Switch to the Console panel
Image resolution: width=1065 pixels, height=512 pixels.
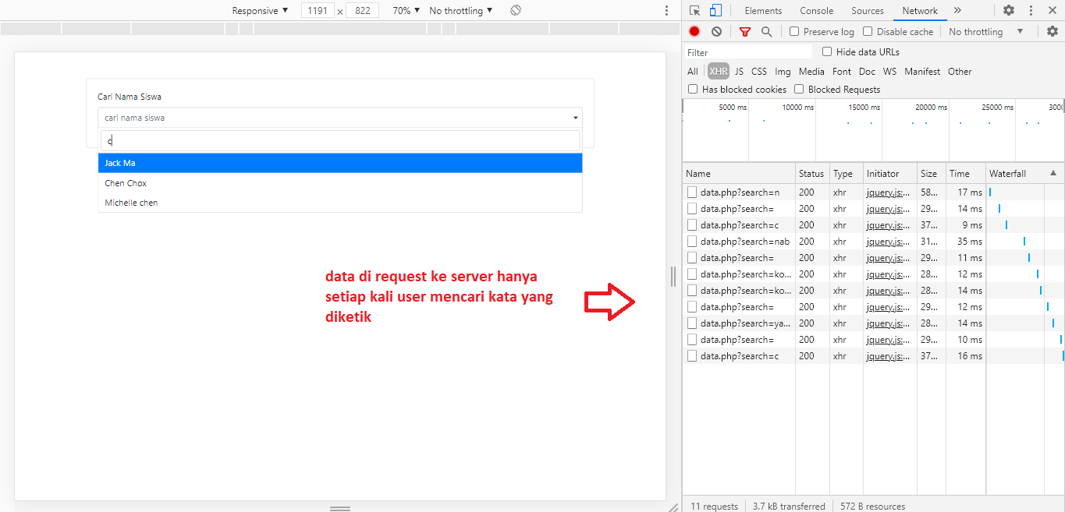(x=816, y=10)
